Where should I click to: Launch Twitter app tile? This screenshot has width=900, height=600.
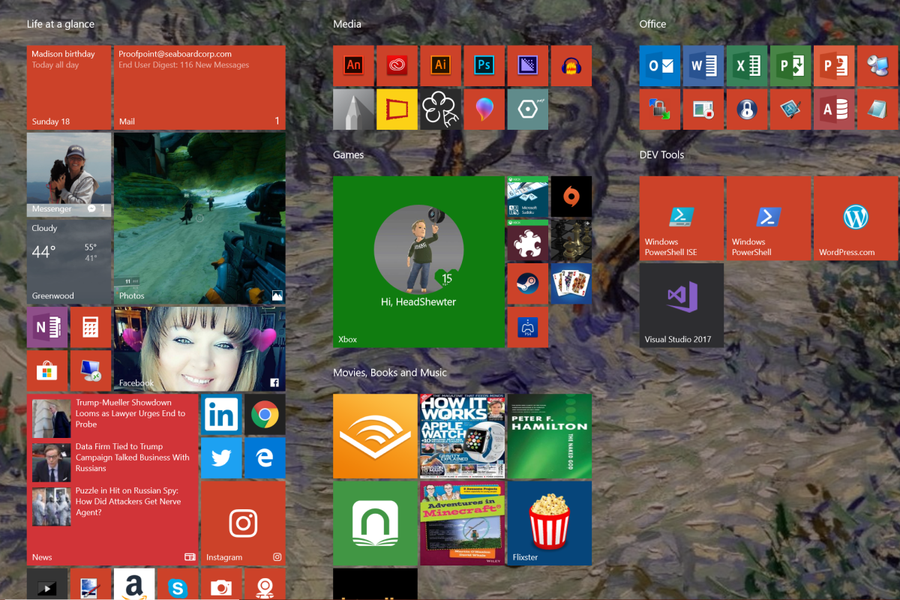[221, 457]
